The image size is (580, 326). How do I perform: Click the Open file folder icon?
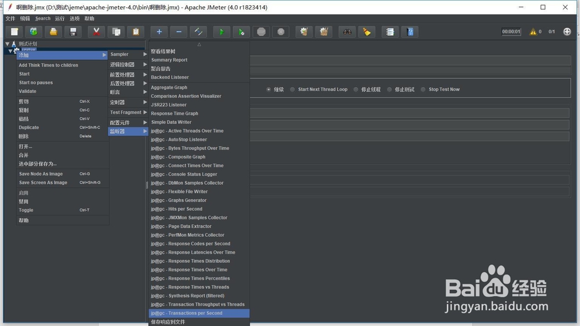point(53,32)
